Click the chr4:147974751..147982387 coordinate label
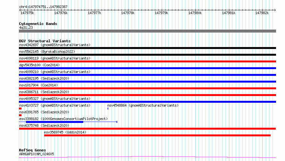The height and width of the screenshot is (161, 285). [43, 7]
